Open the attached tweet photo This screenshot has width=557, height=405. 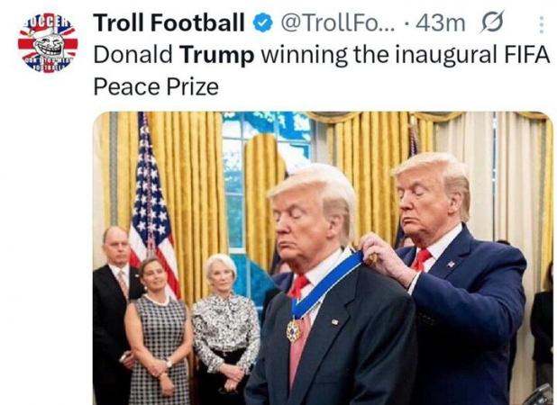323,258
